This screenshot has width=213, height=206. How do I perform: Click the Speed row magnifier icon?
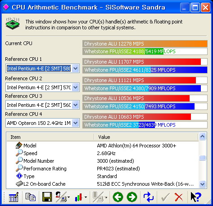(x=19, y=153)
